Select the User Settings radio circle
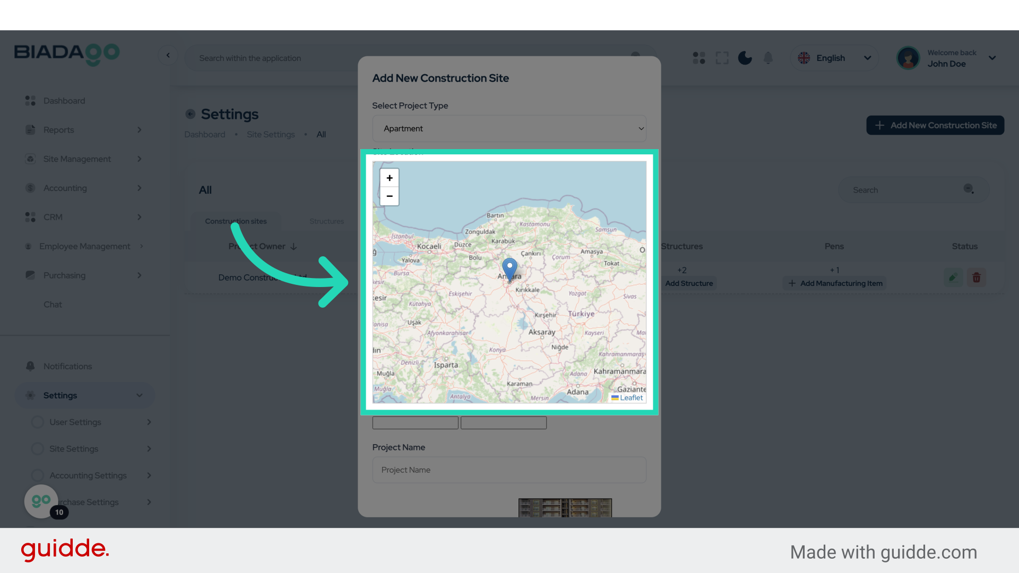 tap(37, 422)
